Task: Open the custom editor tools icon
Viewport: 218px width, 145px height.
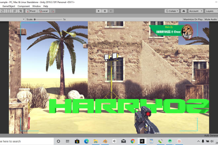Action: pyautogui.click(x=21, y=11)
